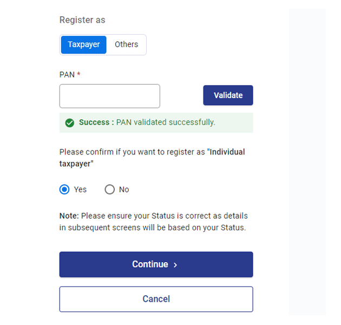Select the Yes radio button

click(x=65, y=190)
